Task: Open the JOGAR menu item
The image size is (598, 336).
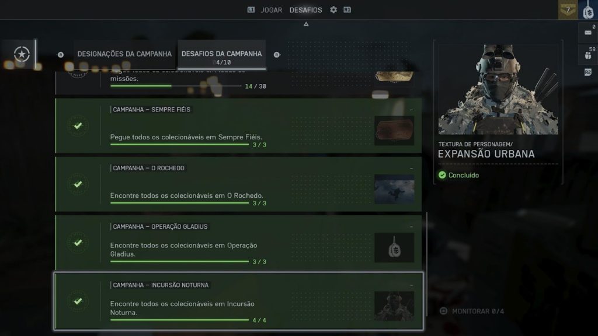Action: 272,10
